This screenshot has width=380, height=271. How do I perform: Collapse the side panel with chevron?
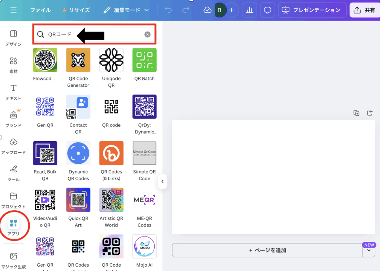[x=163, y=181]
